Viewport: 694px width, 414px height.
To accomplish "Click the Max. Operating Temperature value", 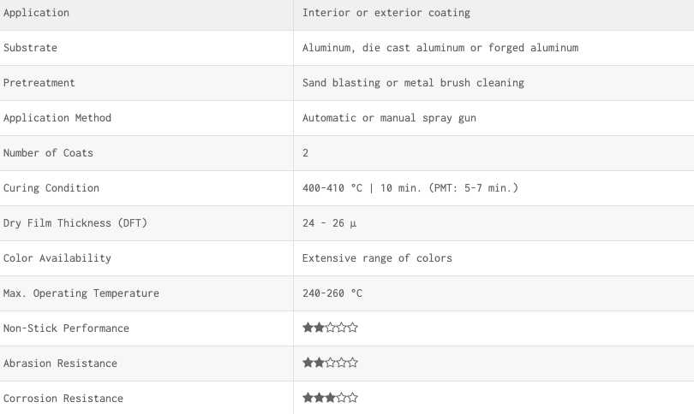I will pyautogui.click(x=332, y=293).
